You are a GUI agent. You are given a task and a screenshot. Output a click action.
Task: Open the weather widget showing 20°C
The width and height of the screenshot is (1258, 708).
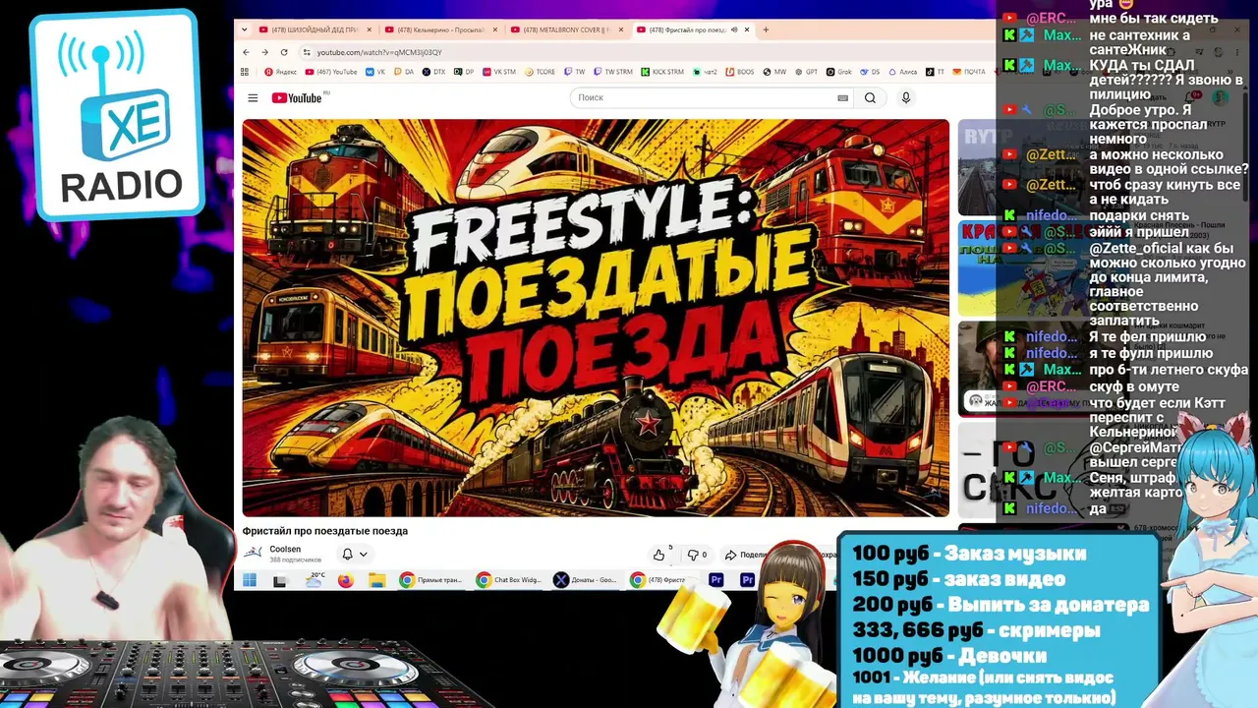(x=314, y=579)
